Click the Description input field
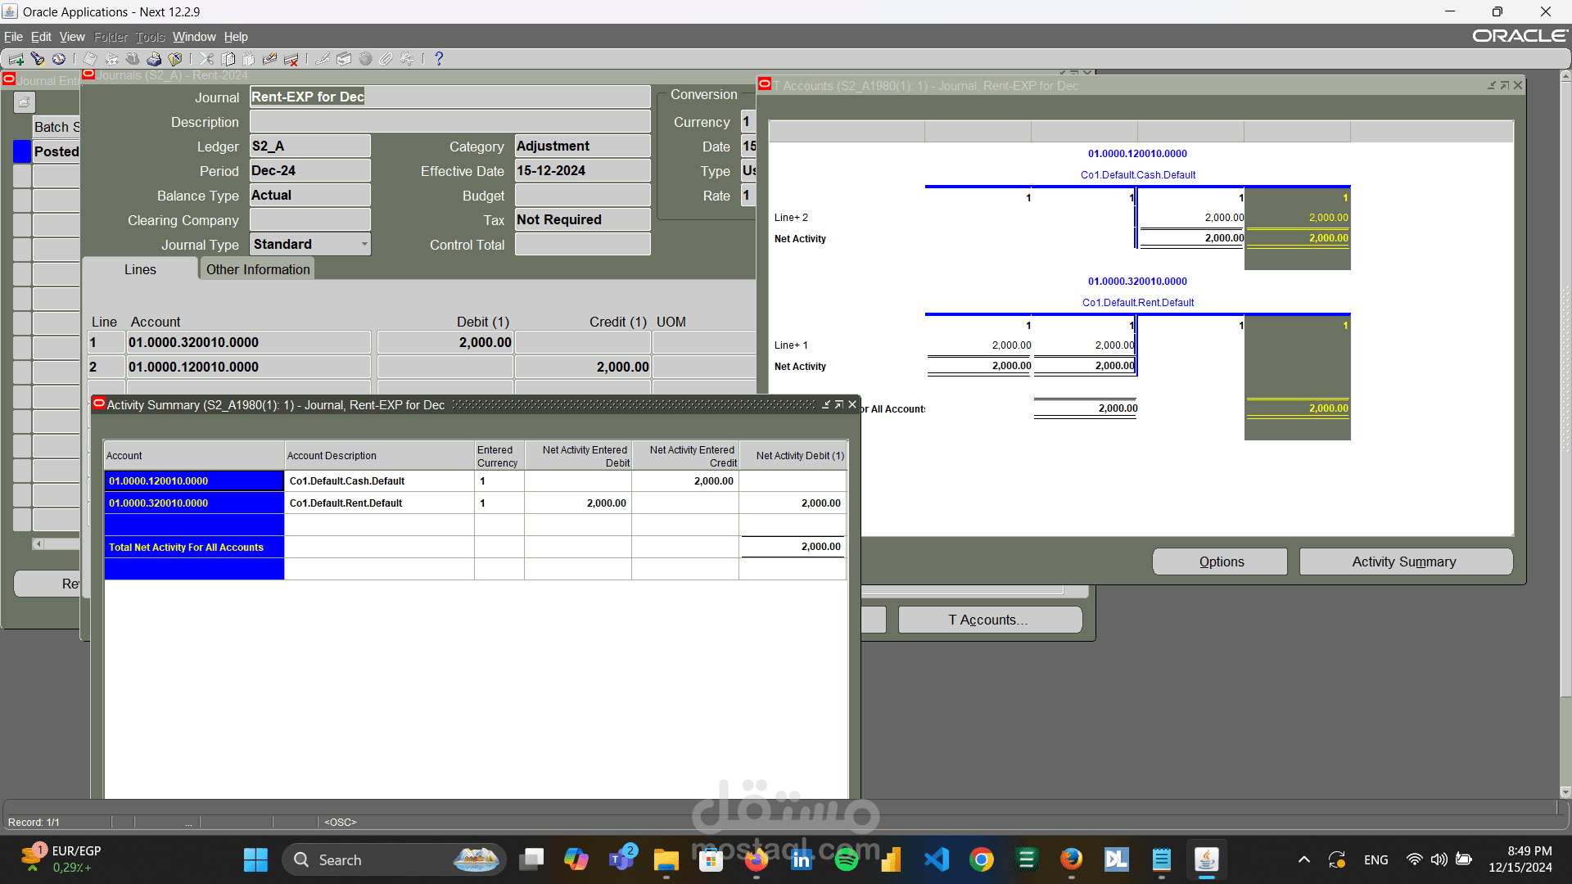 [449, 122]
